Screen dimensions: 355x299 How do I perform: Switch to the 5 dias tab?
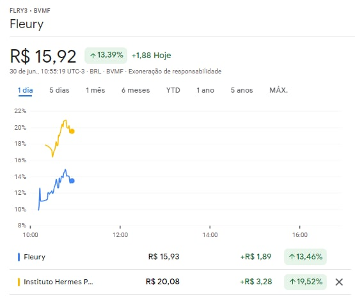59,90
